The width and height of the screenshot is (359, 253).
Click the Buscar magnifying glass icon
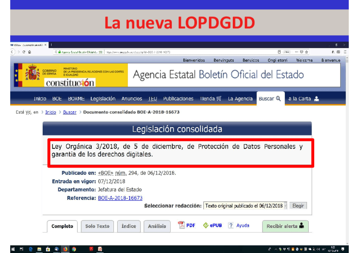coord(278,98)
